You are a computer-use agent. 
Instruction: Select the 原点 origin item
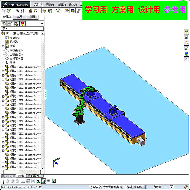(x=10, y=63)
